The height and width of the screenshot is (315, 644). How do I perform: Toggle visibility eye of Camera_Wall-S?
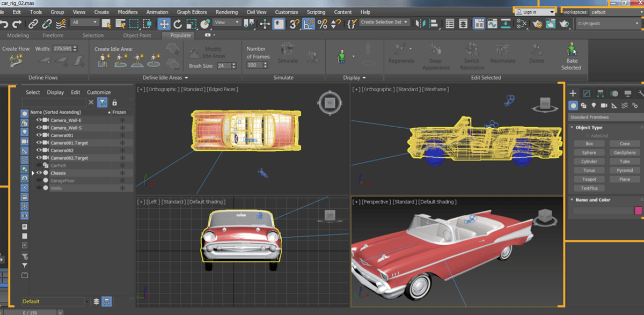(39, 128)
